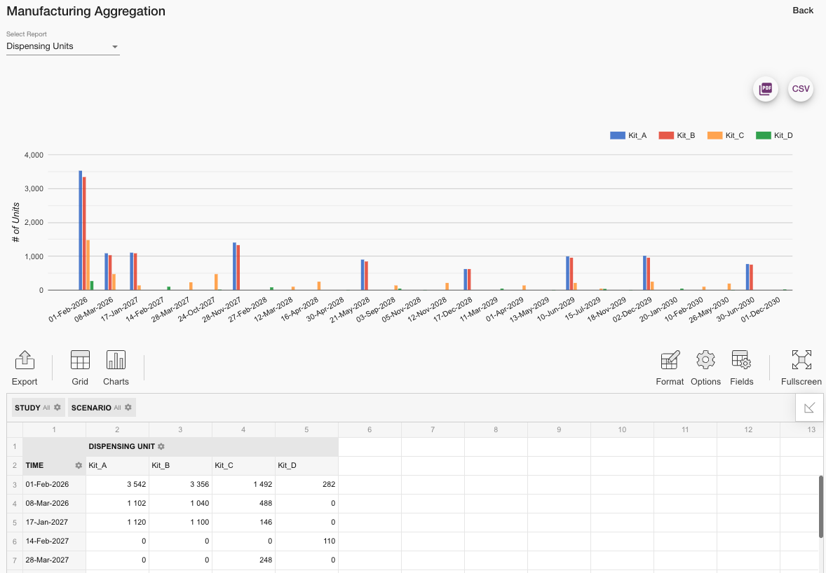Open the STUDY filter settings

click(x=57, y=408)
